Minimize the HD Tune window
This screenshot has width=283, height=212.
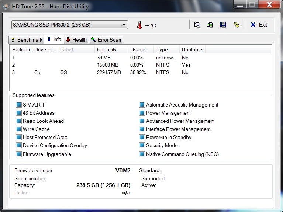[240, 5]
